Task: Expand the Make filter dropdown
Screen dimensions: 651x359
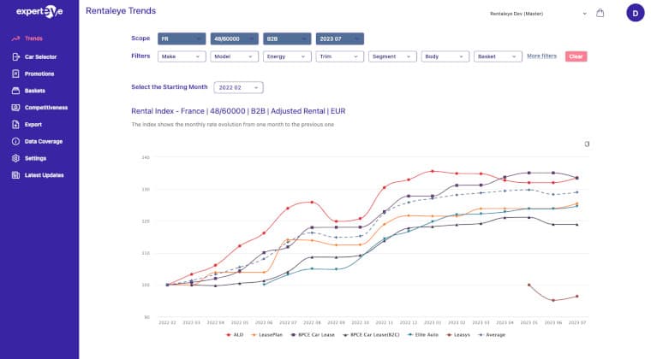Action: tap(182, 56)
